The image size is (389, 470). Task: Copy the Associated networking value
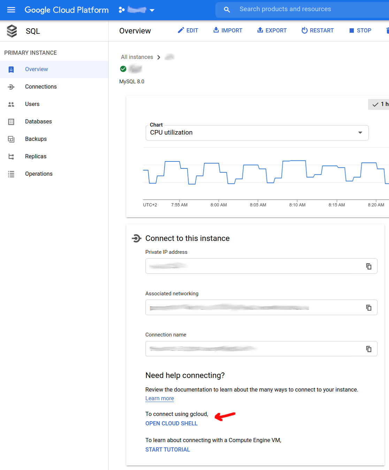(369, 308)
